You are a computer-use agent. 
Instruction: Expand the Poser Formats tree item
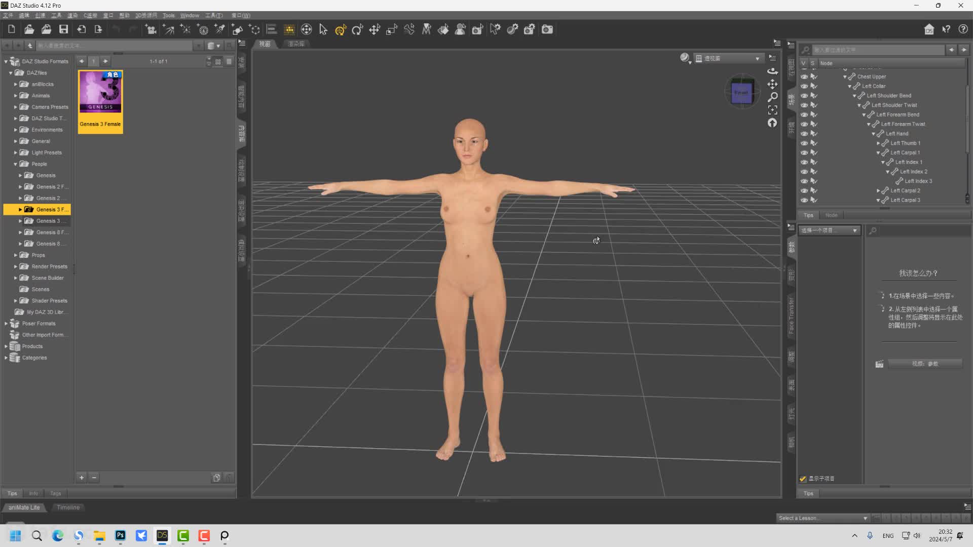tap(6, 324)
